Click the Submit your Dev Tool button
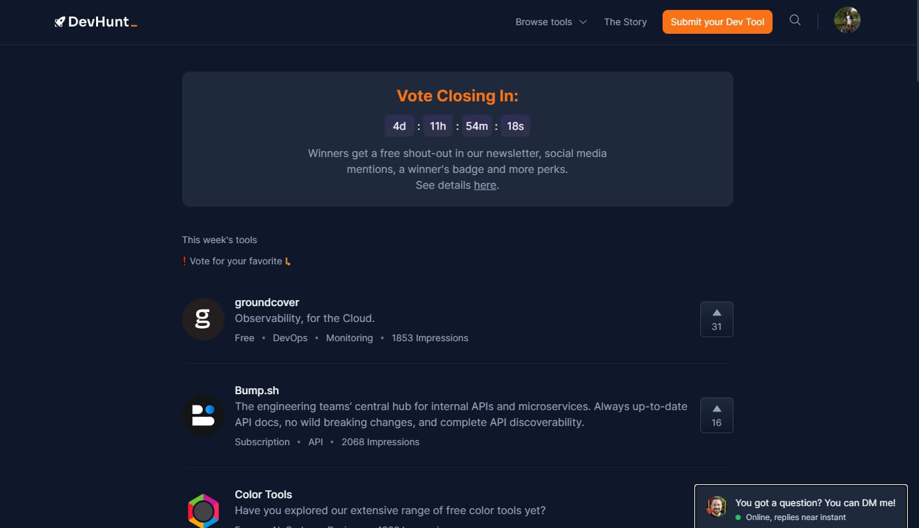This screenshot has width=919, height=528. click(x=717, y=21)
